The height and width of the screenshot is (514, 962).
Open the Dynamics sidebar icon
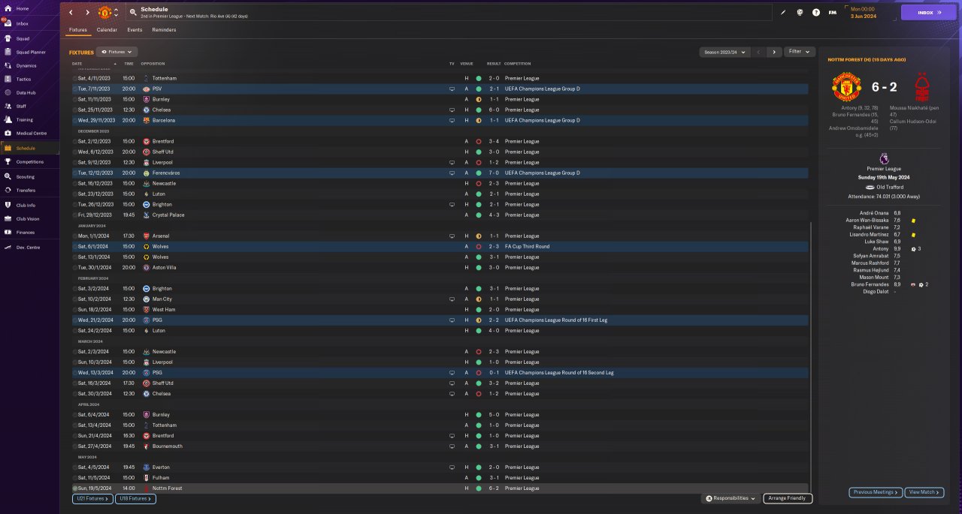coord(8,65)
